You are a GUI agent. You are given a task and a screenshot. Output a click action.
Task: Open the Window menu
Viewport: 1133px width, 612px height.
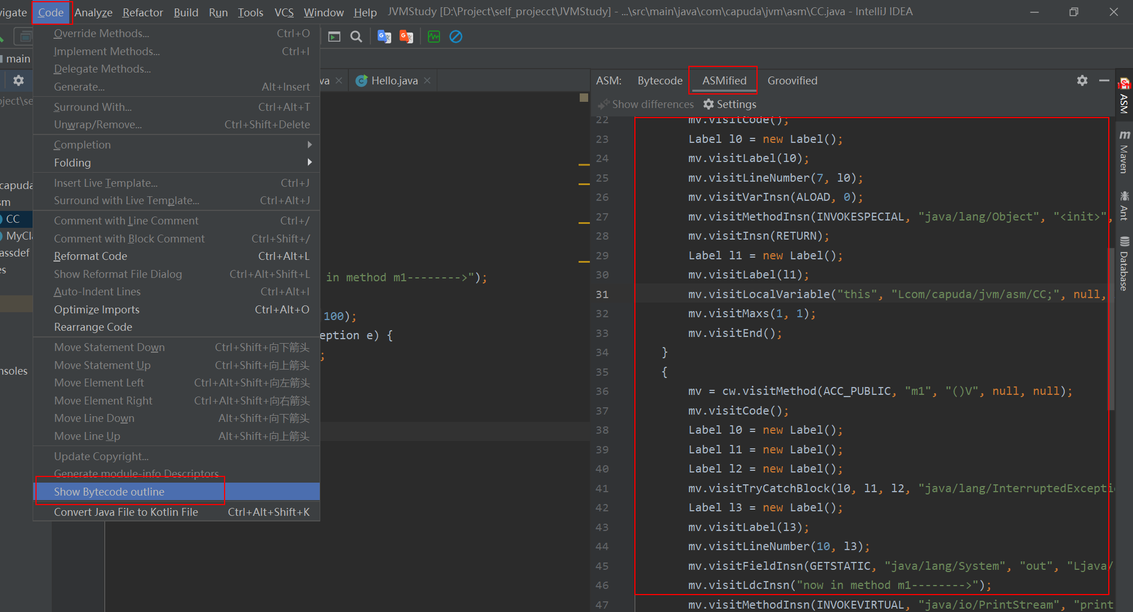coord(324,12)
